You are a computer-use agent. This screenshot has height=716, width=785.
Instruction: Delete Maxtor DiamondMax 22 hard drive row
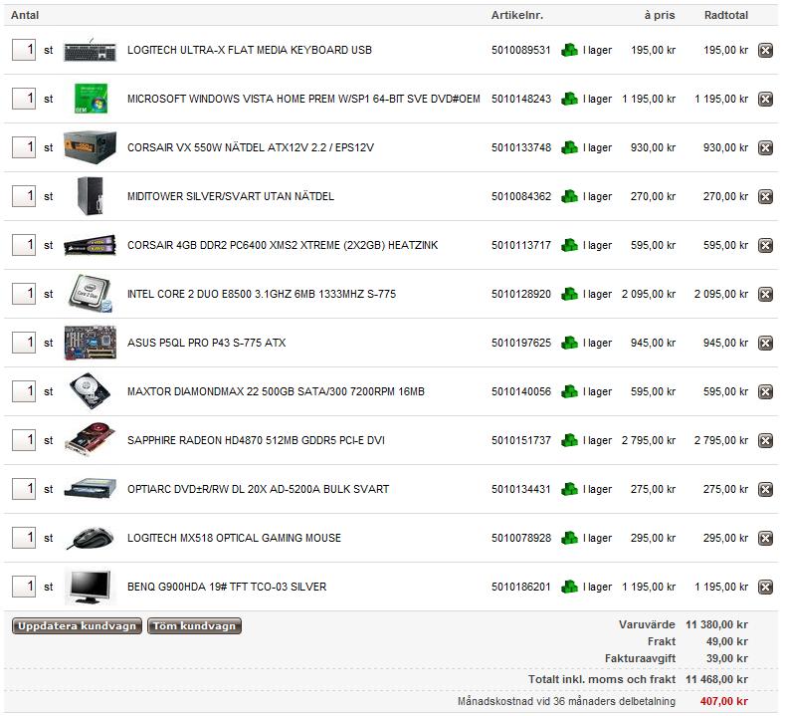(x=765, y=391)
